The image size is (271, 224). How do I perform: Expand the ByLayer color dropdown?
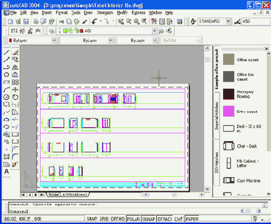[x=54, y=41]
